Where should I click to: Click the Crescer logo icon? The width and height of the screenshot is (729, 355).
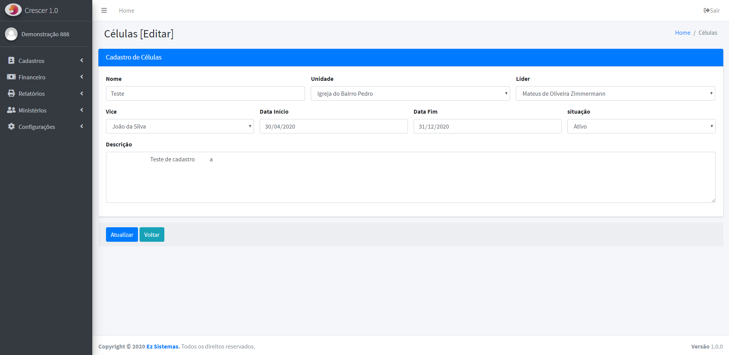coord(13,10)
